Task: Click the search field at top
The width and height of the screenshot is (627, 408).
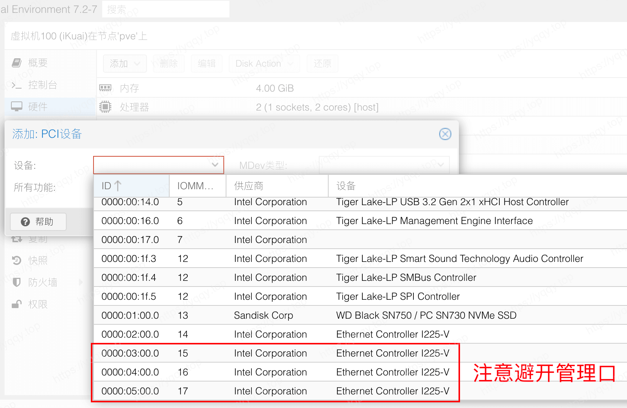Action: click(x=166, y=9)
